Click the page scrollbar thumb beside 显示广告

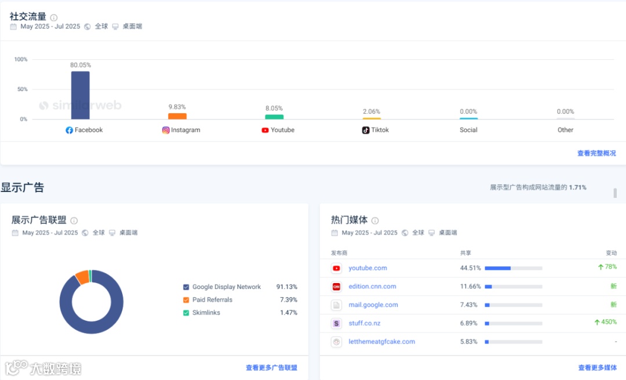tap(615, 193)
